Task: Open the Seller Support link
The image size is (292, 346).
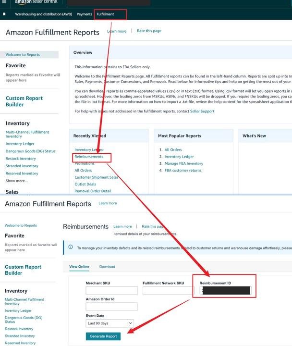Action: [202, 111]
